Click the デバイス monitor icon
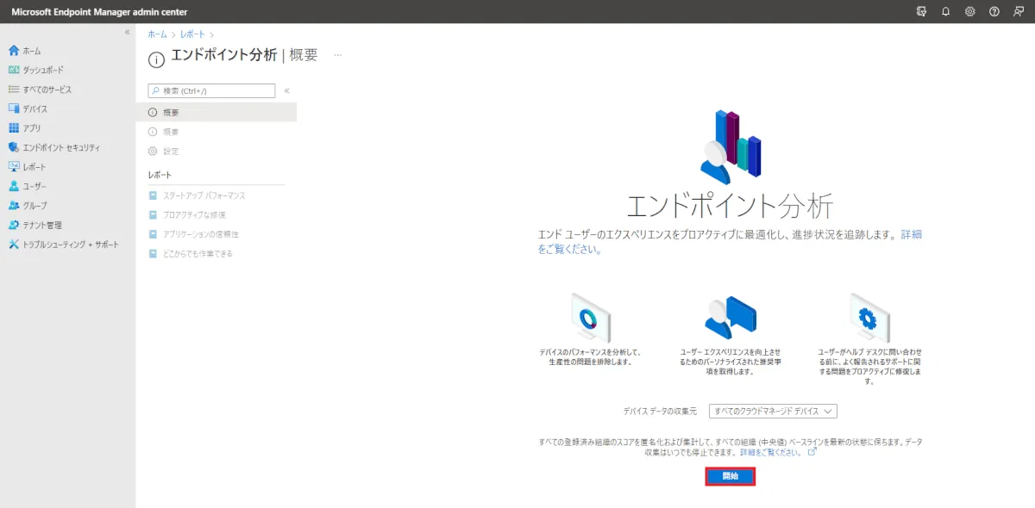This screenshot has height=508, width=1035. tap(14, 108)
